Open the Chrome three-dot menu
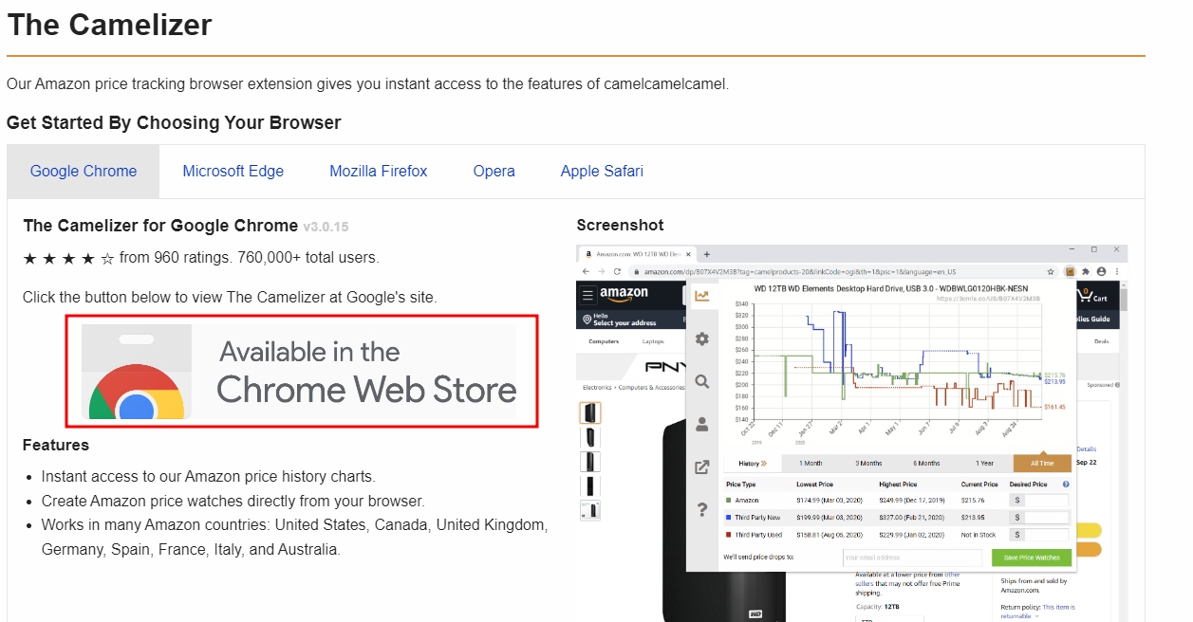Viewport: 1193px width, 622px height. pyautogui.click(x=1116, y=271)
